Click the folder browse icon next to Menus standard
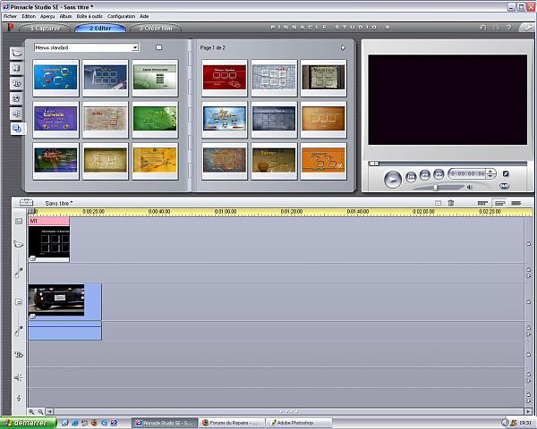The height and width of the screenshot is (429, 537). [x=159, y=47]
